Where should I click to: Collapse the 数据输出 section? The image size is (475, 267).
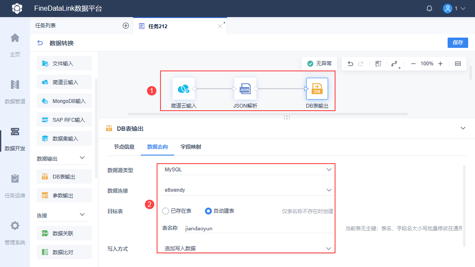tap(82, 158)
